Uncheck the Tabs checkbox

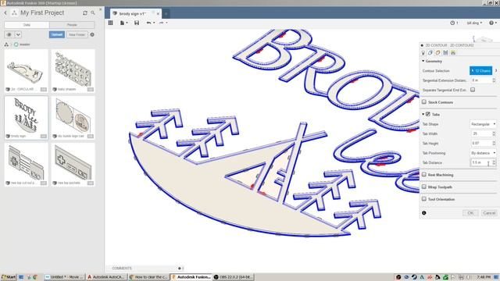click(x=428, y=114)
